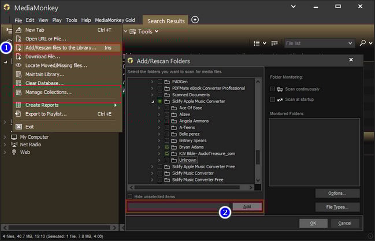Click the Export to Playlist icon
Image resolution: width=375 pixels, height=241 pixels.
coord(18,114)
